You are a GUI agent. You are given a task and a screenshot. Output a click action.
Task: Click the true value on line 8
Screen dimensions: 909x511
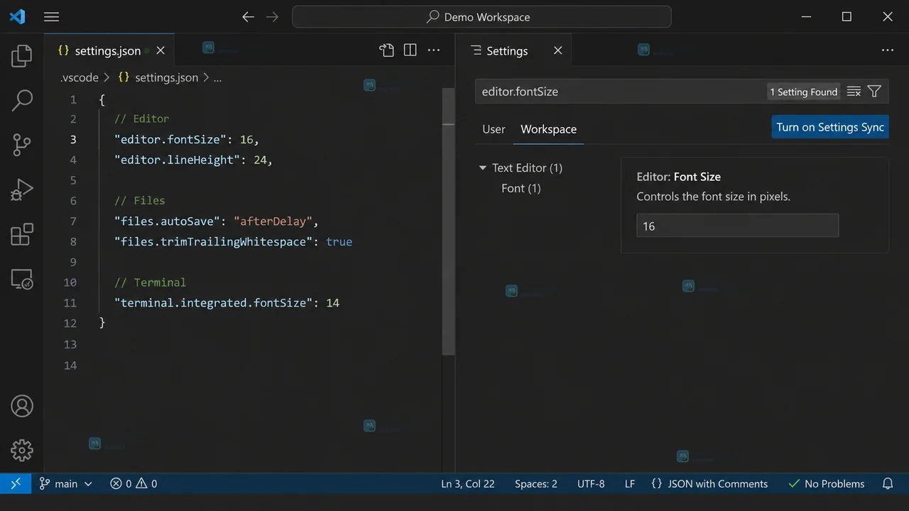pos(339,241)
